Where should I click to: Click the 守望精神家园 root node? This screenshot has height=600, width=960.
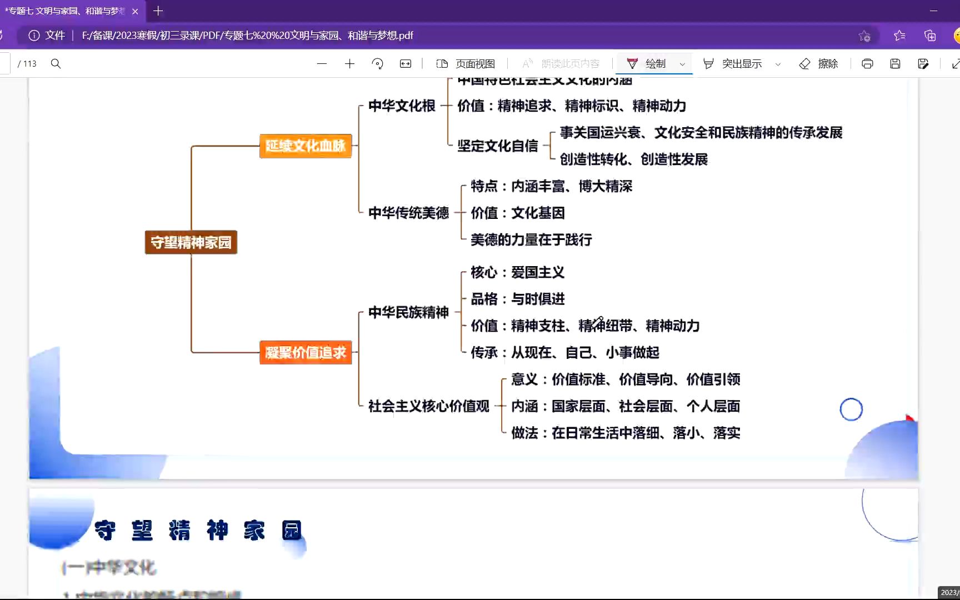[191, 242]
